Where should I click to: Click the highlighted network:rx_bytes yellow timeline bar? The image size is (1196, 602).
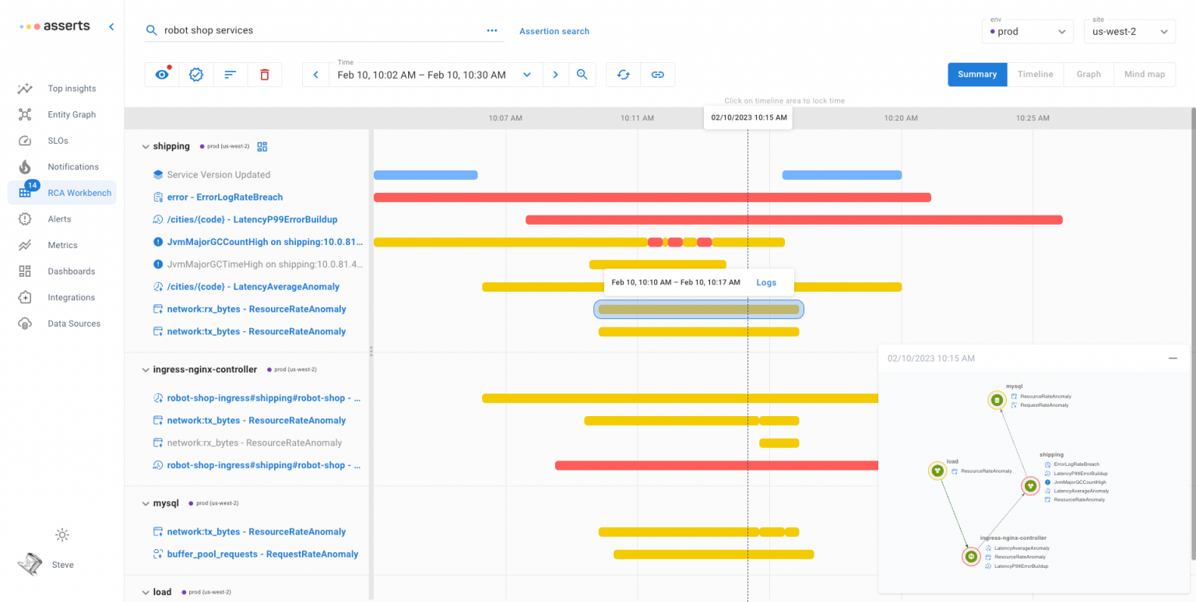pos(698,310)
